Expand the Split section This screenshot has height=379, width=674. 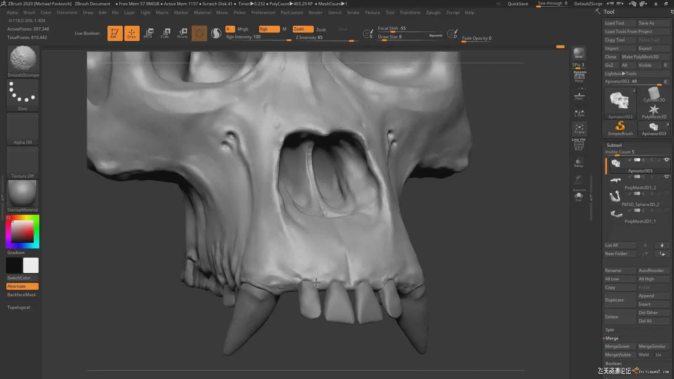pos(610,330)
